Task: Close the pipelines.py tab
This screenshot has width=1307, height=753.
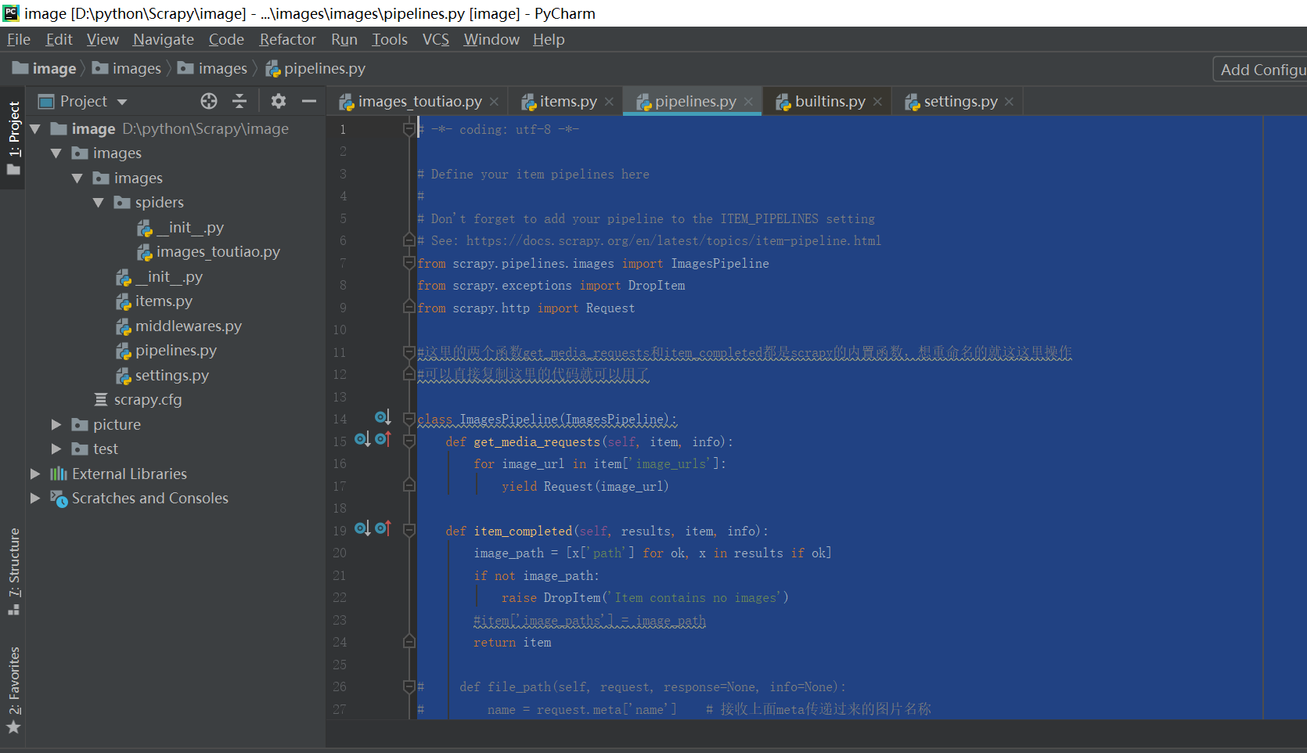Action: point(748,102)
